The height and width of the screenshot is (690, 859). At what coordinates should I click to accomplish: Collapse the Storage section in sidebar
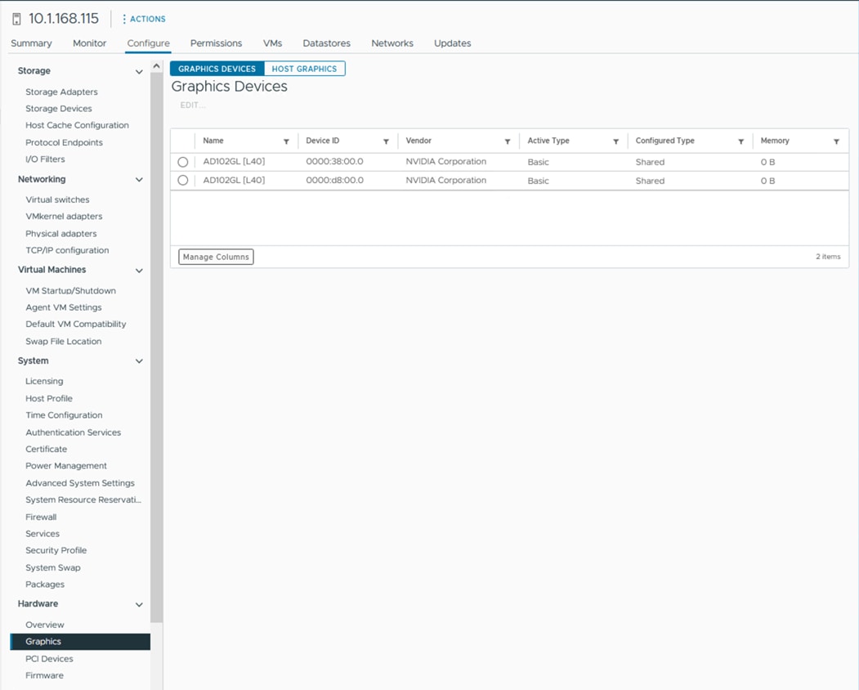pos(139,72)
